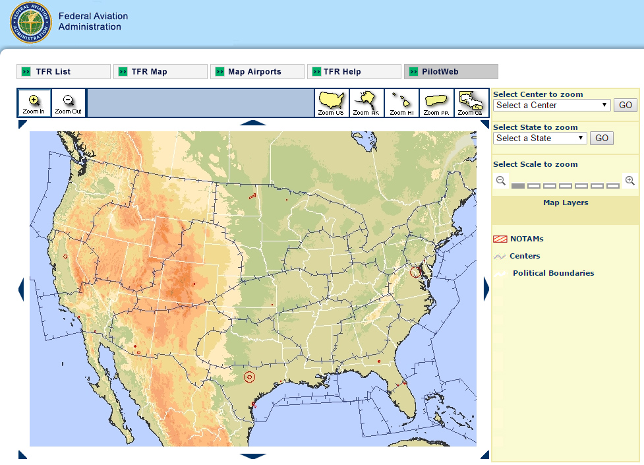Open the Select a Center dropdown
Viewport: 644px width, 465px height.
[552, 105]
